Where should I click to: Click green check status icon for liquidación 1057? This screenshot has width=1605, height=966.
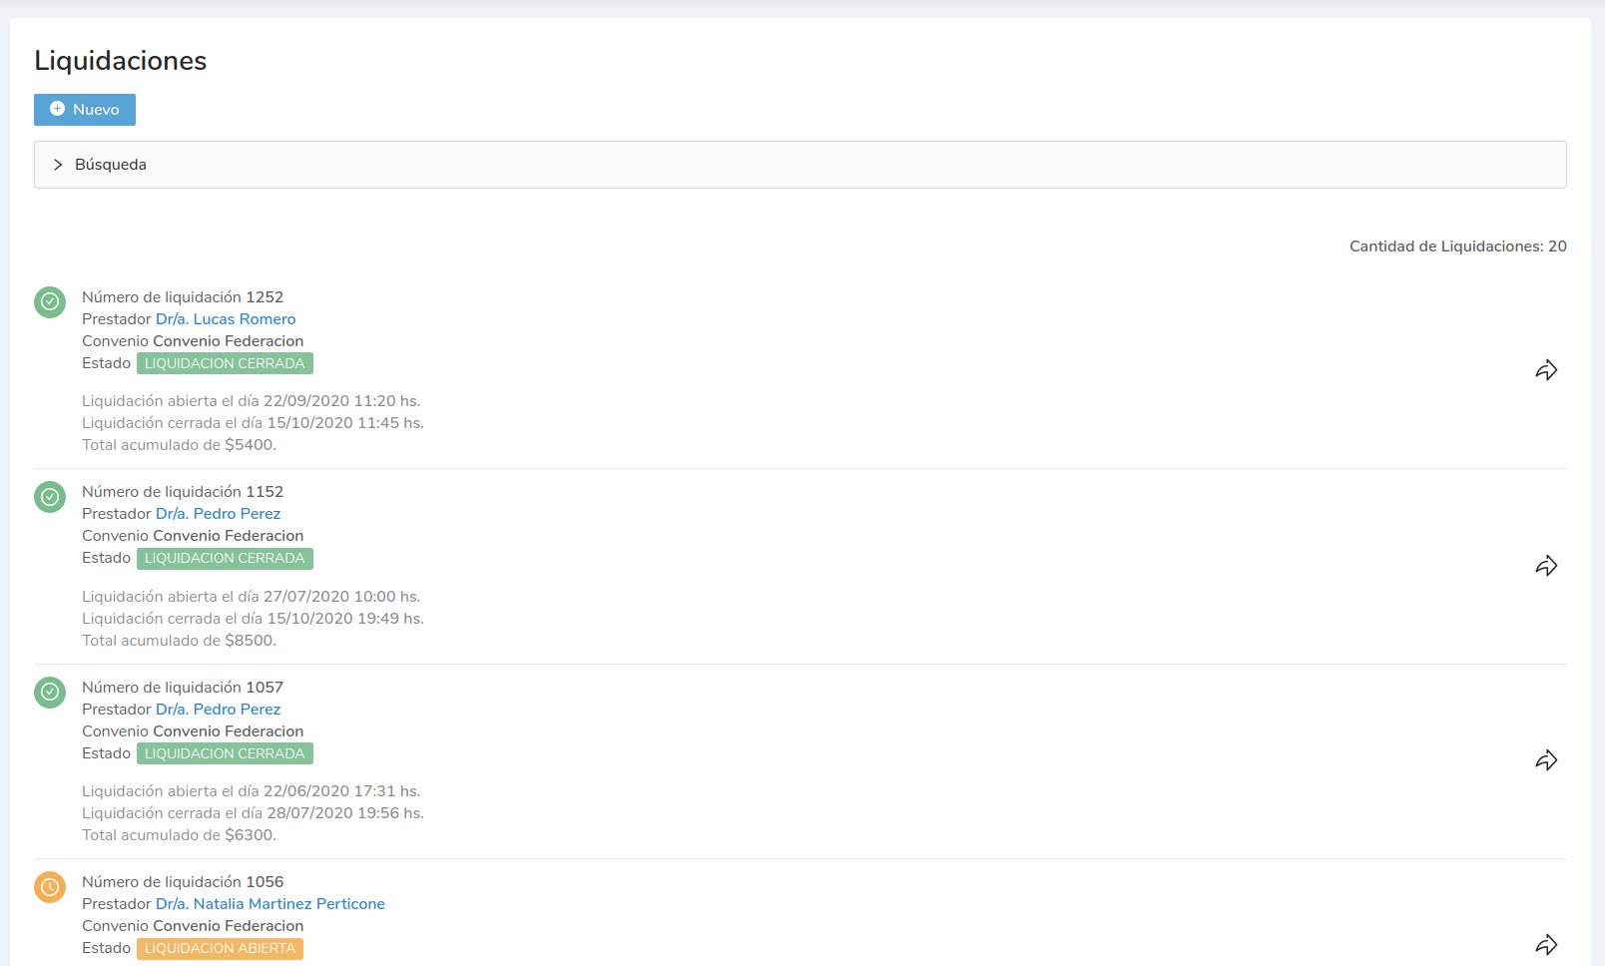click(x=50, y=692)
